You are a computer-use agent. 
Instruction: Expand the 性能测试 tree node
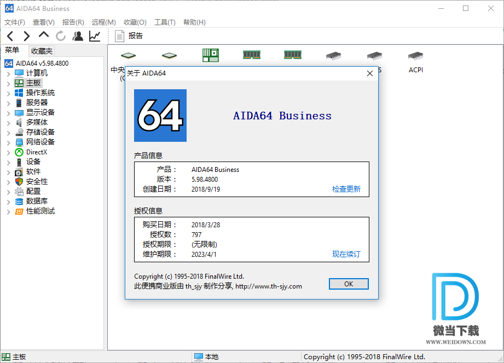coord(8,211)
